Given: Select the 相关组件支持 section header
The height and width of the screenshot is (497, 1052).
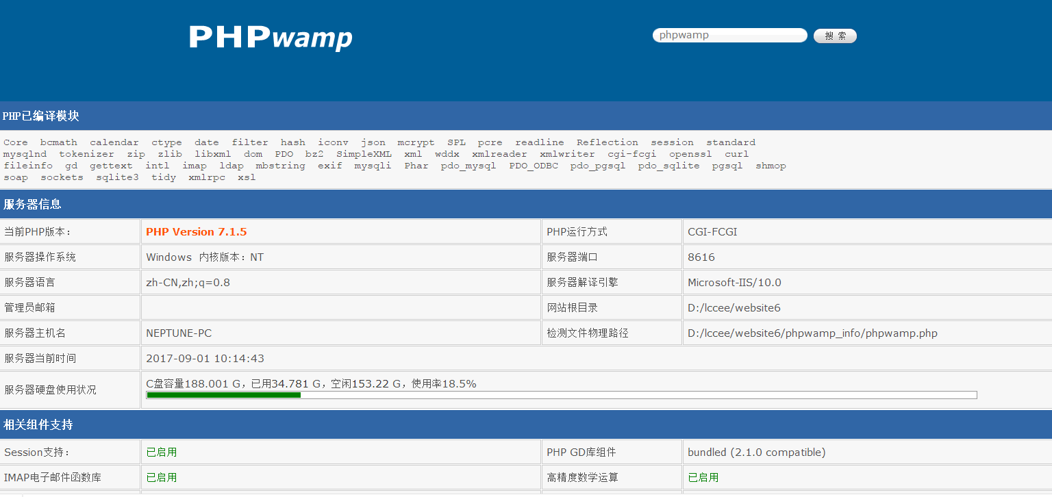Looking at the screenshot, I should [38, 424].
